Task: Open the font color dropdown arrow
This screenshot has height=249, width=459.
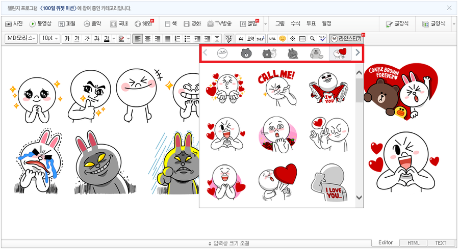Action: point(114,39)
